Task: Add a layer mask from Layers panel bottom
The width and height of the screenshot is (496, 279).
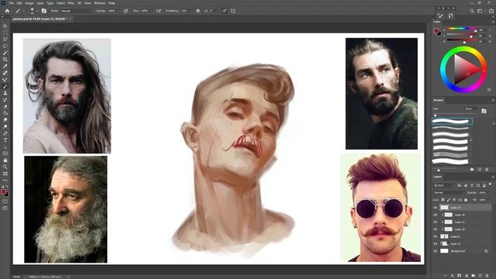Action: [460, 276]
